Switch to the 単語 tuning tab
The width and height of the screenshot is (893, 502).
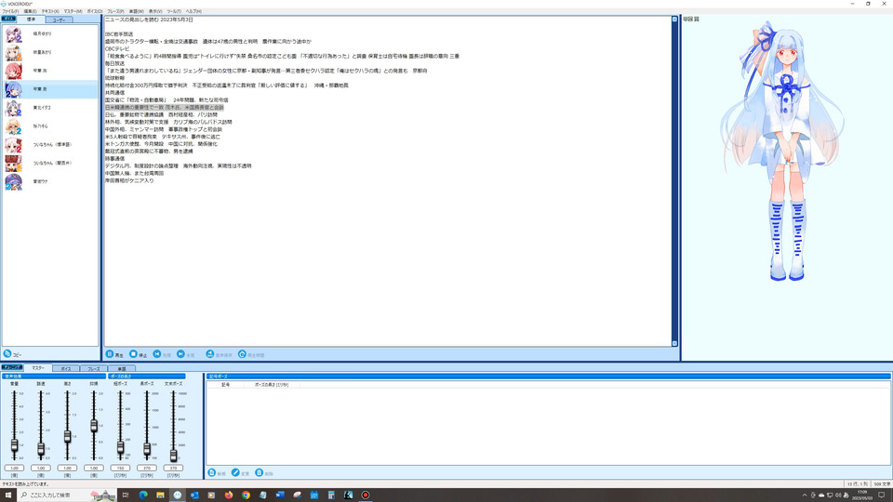tap(121, 369)
